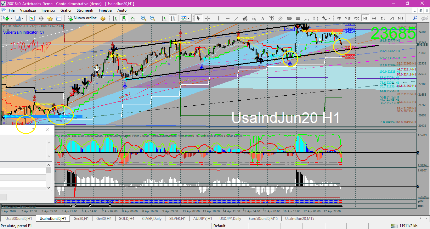Select the equidistant channel tool
Screen dimensions: 430x229
245,18
